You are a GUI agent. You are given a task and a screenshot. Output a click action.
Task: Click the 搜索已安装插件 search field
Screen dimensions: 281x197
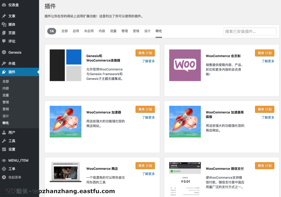[250, 31]
